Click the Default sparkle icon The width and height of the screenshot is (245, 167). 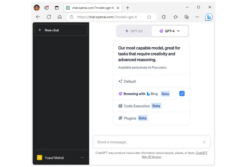[x=120, y=81]
